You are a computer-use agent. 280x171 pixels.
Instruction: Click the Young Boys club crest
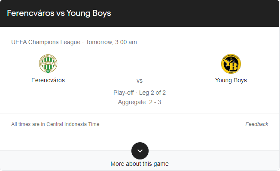tap(231, 64)
